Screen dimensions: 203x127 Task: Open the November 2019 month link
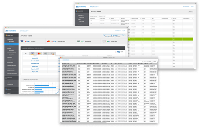pyautogui.click(x=35, y=64)
